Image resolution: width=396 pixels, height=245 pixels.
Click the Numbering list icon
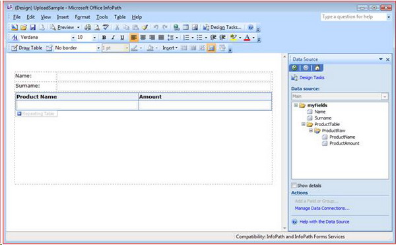[186, 38]
